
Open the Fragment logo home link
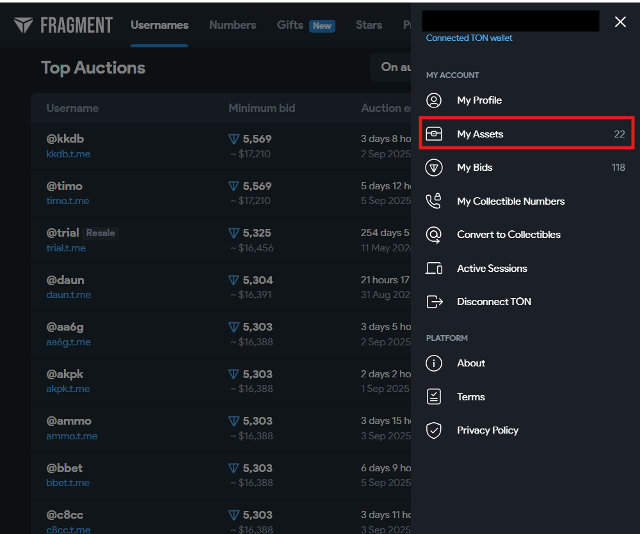pyautogui.click(x=63, y=25)
